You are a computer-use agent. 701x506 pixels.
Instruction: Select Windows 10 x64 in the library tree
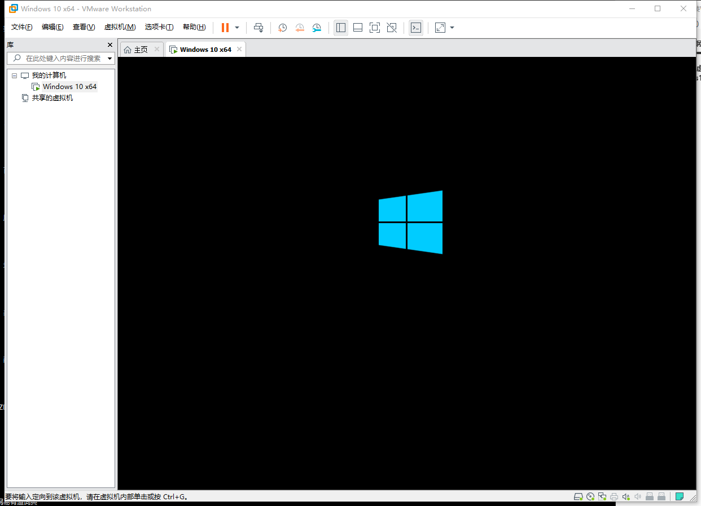coord(69,87)
